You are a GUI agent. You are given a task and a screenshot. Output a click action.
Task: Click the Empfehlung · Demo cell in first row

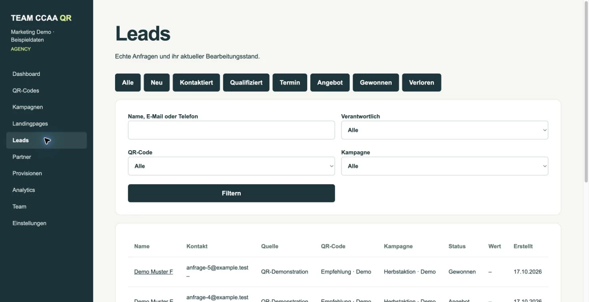[346, 272]
